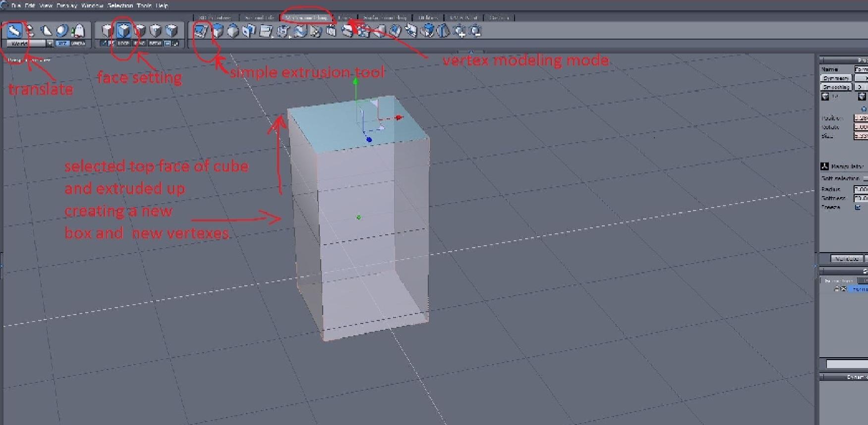The image size is (868, 425).
Task: Click the Softness value field
Action: click(861, 198)
